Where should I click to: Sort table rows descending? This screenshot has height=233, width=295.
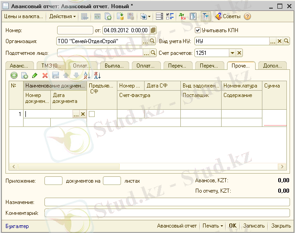click(97, 75)
